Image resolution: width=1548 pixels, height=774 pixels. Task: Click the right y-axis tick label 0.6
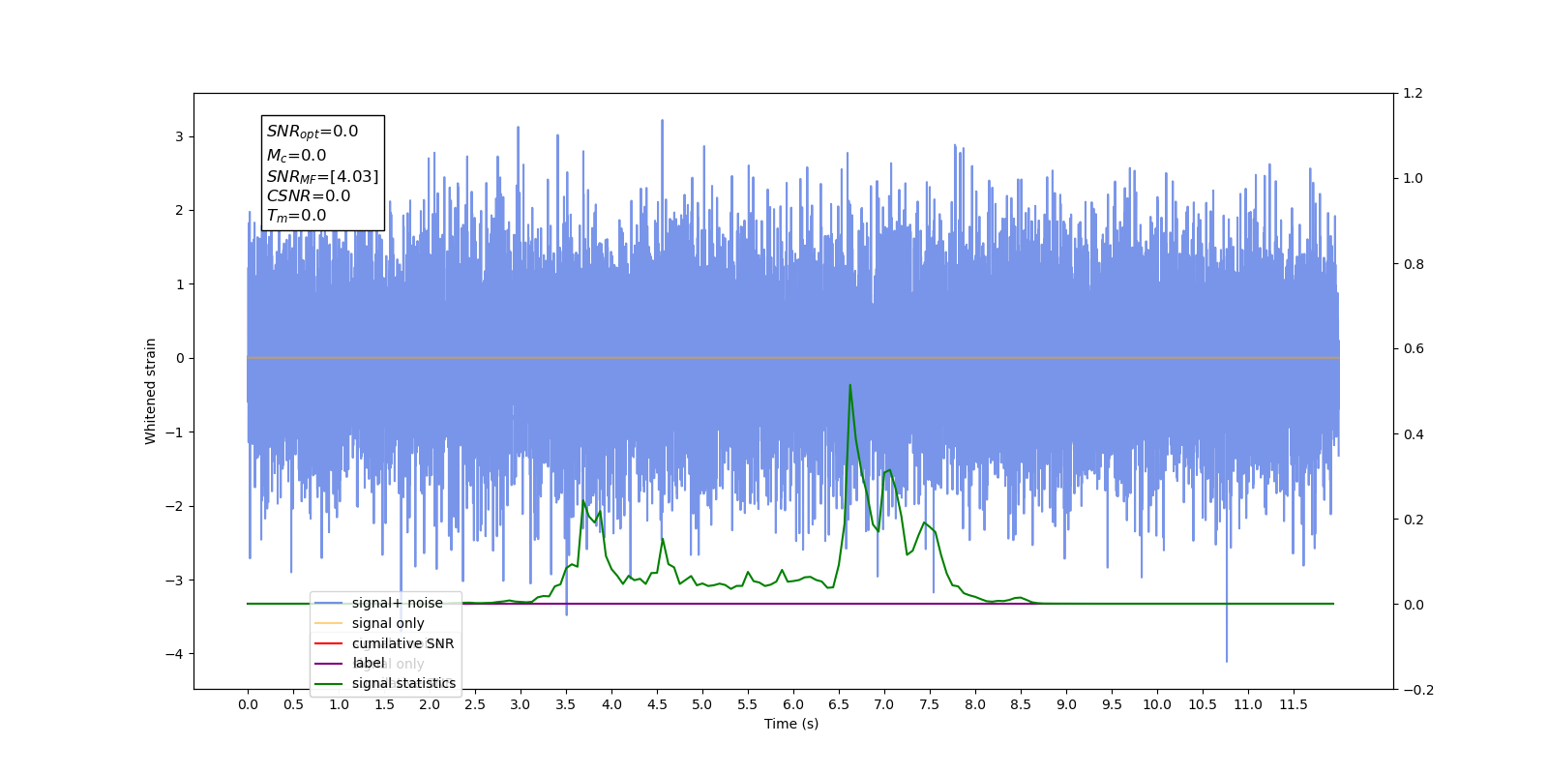pos(1414,349)
